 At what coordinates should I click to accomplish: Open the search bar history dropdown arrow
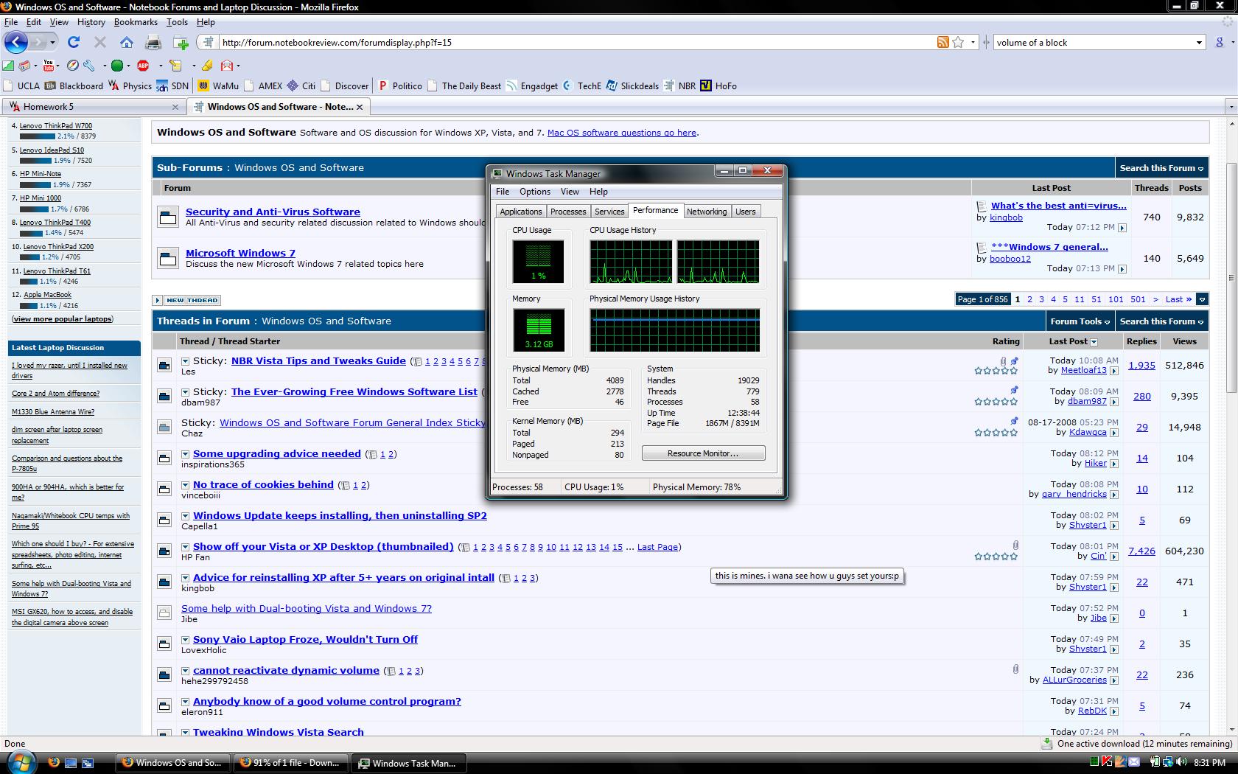click(1199, 43)
